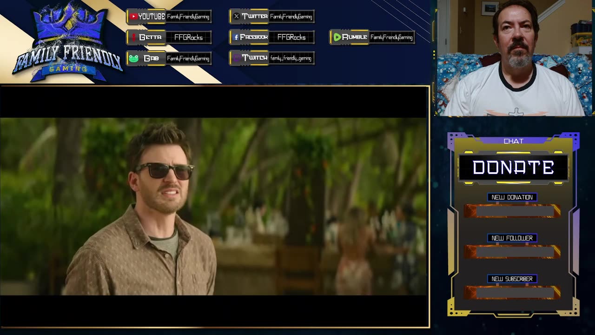The image size is (595, 335).
Task: Click the streamer webcam feed
Action: (514, 58)
